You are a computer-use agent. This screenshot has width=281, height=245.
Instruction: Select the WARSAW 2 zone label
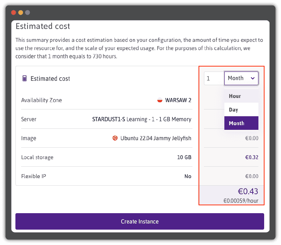[178, 100]
